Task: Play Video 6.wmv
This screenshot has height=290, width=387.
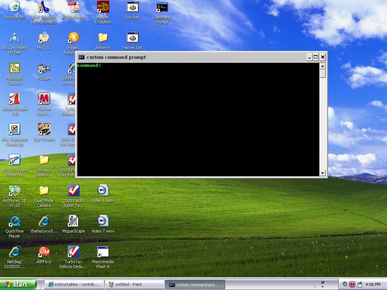Action: coord(103,190)
